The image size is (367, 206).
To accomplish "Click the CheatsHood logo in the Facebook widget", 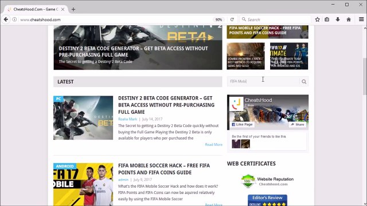I will coord(236,104).
